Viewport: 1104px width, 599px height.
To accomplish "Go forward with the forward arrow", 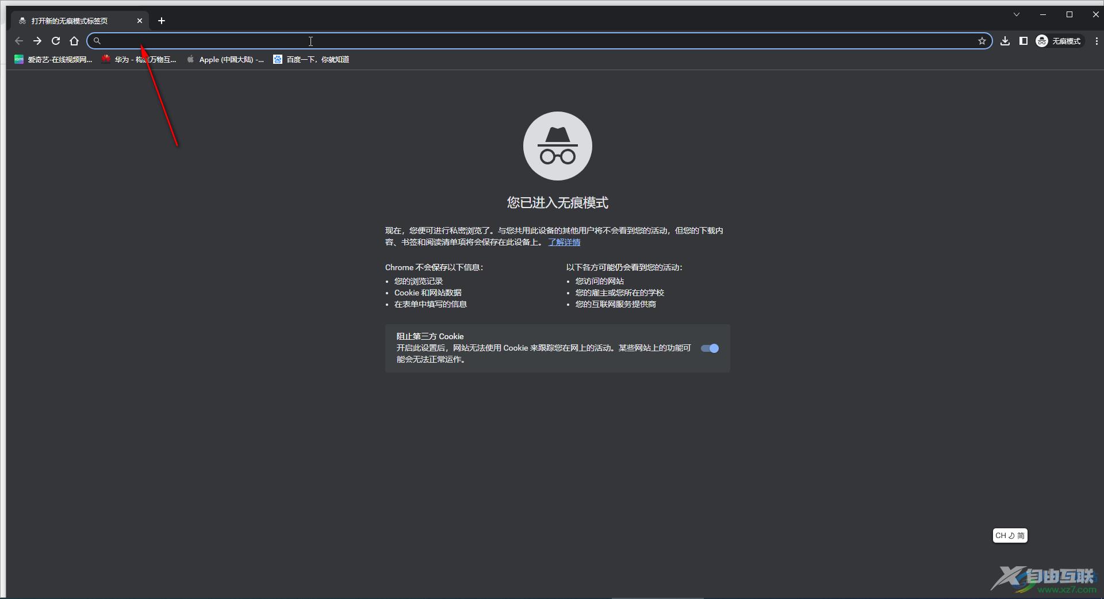I will [x=37, y=41].
